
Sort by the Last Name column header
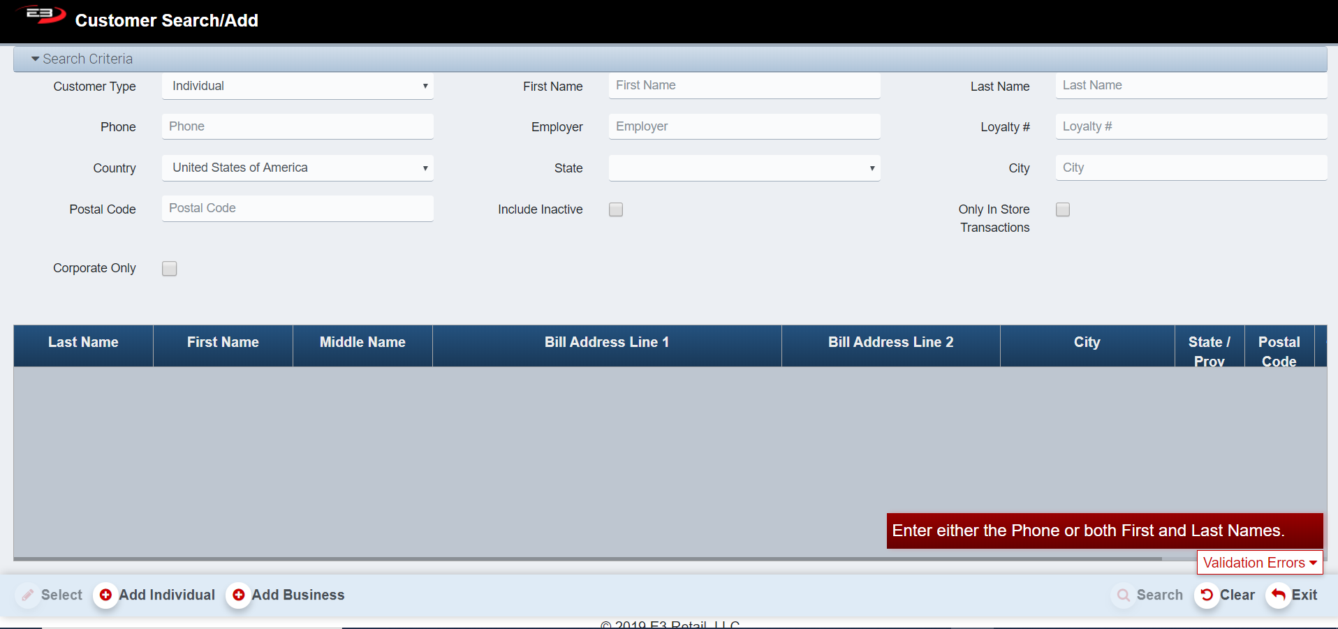[x=83, y=342]
